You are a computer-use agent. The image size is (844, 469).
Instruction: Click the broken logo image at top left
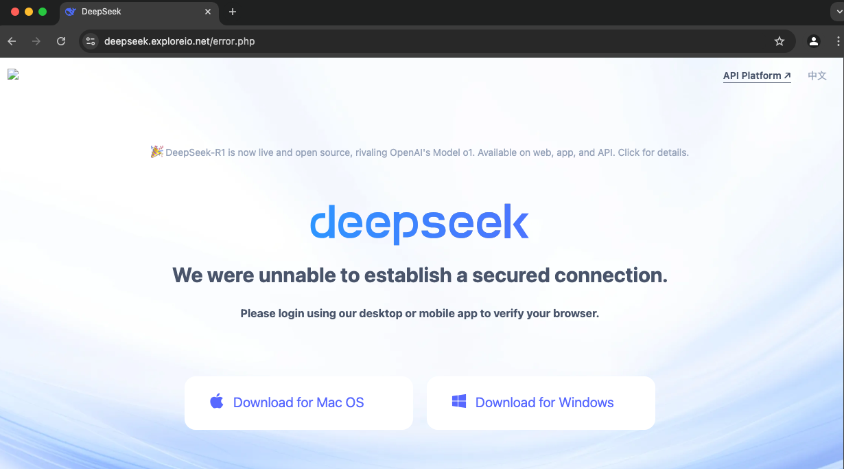[x=13, y=75]
